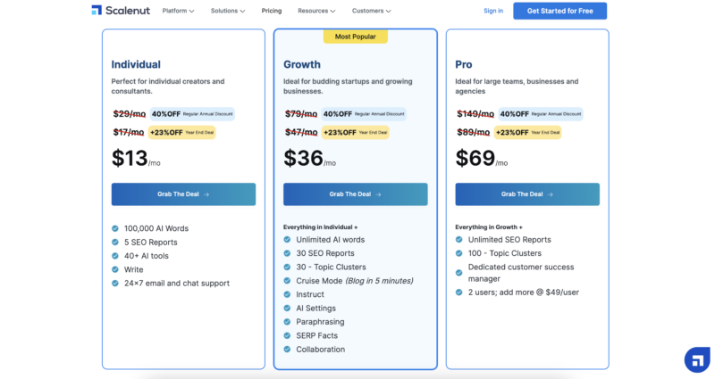This screenshot has height=379, width=715.
Task: Open the floating chat widget icon
Action: tap(697, 360)
